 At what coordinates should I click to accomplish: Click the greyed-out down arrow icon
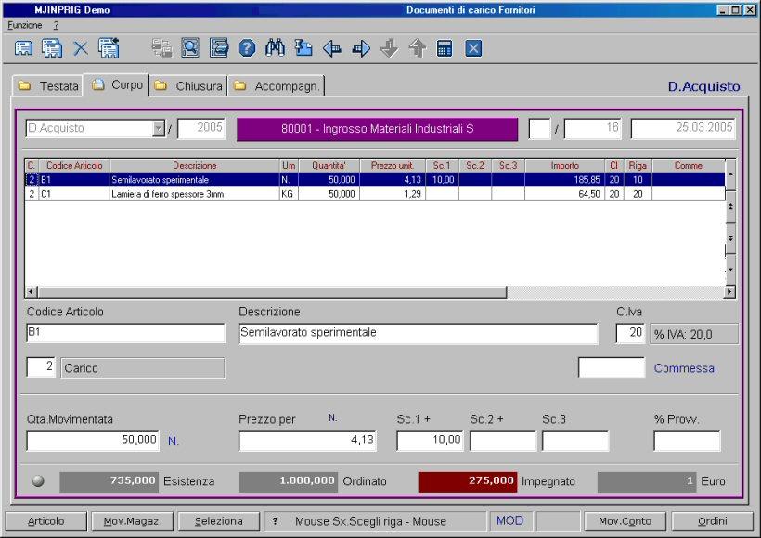pyautogui.click(x=389, y=48)
